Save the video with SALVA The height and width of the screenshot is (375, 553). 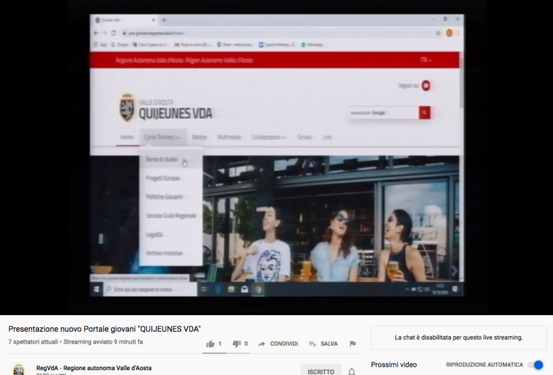click(x=323, y=344)
